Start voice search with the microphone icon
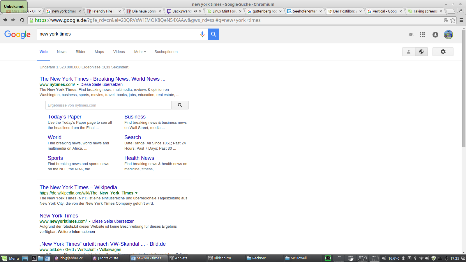 202,34
